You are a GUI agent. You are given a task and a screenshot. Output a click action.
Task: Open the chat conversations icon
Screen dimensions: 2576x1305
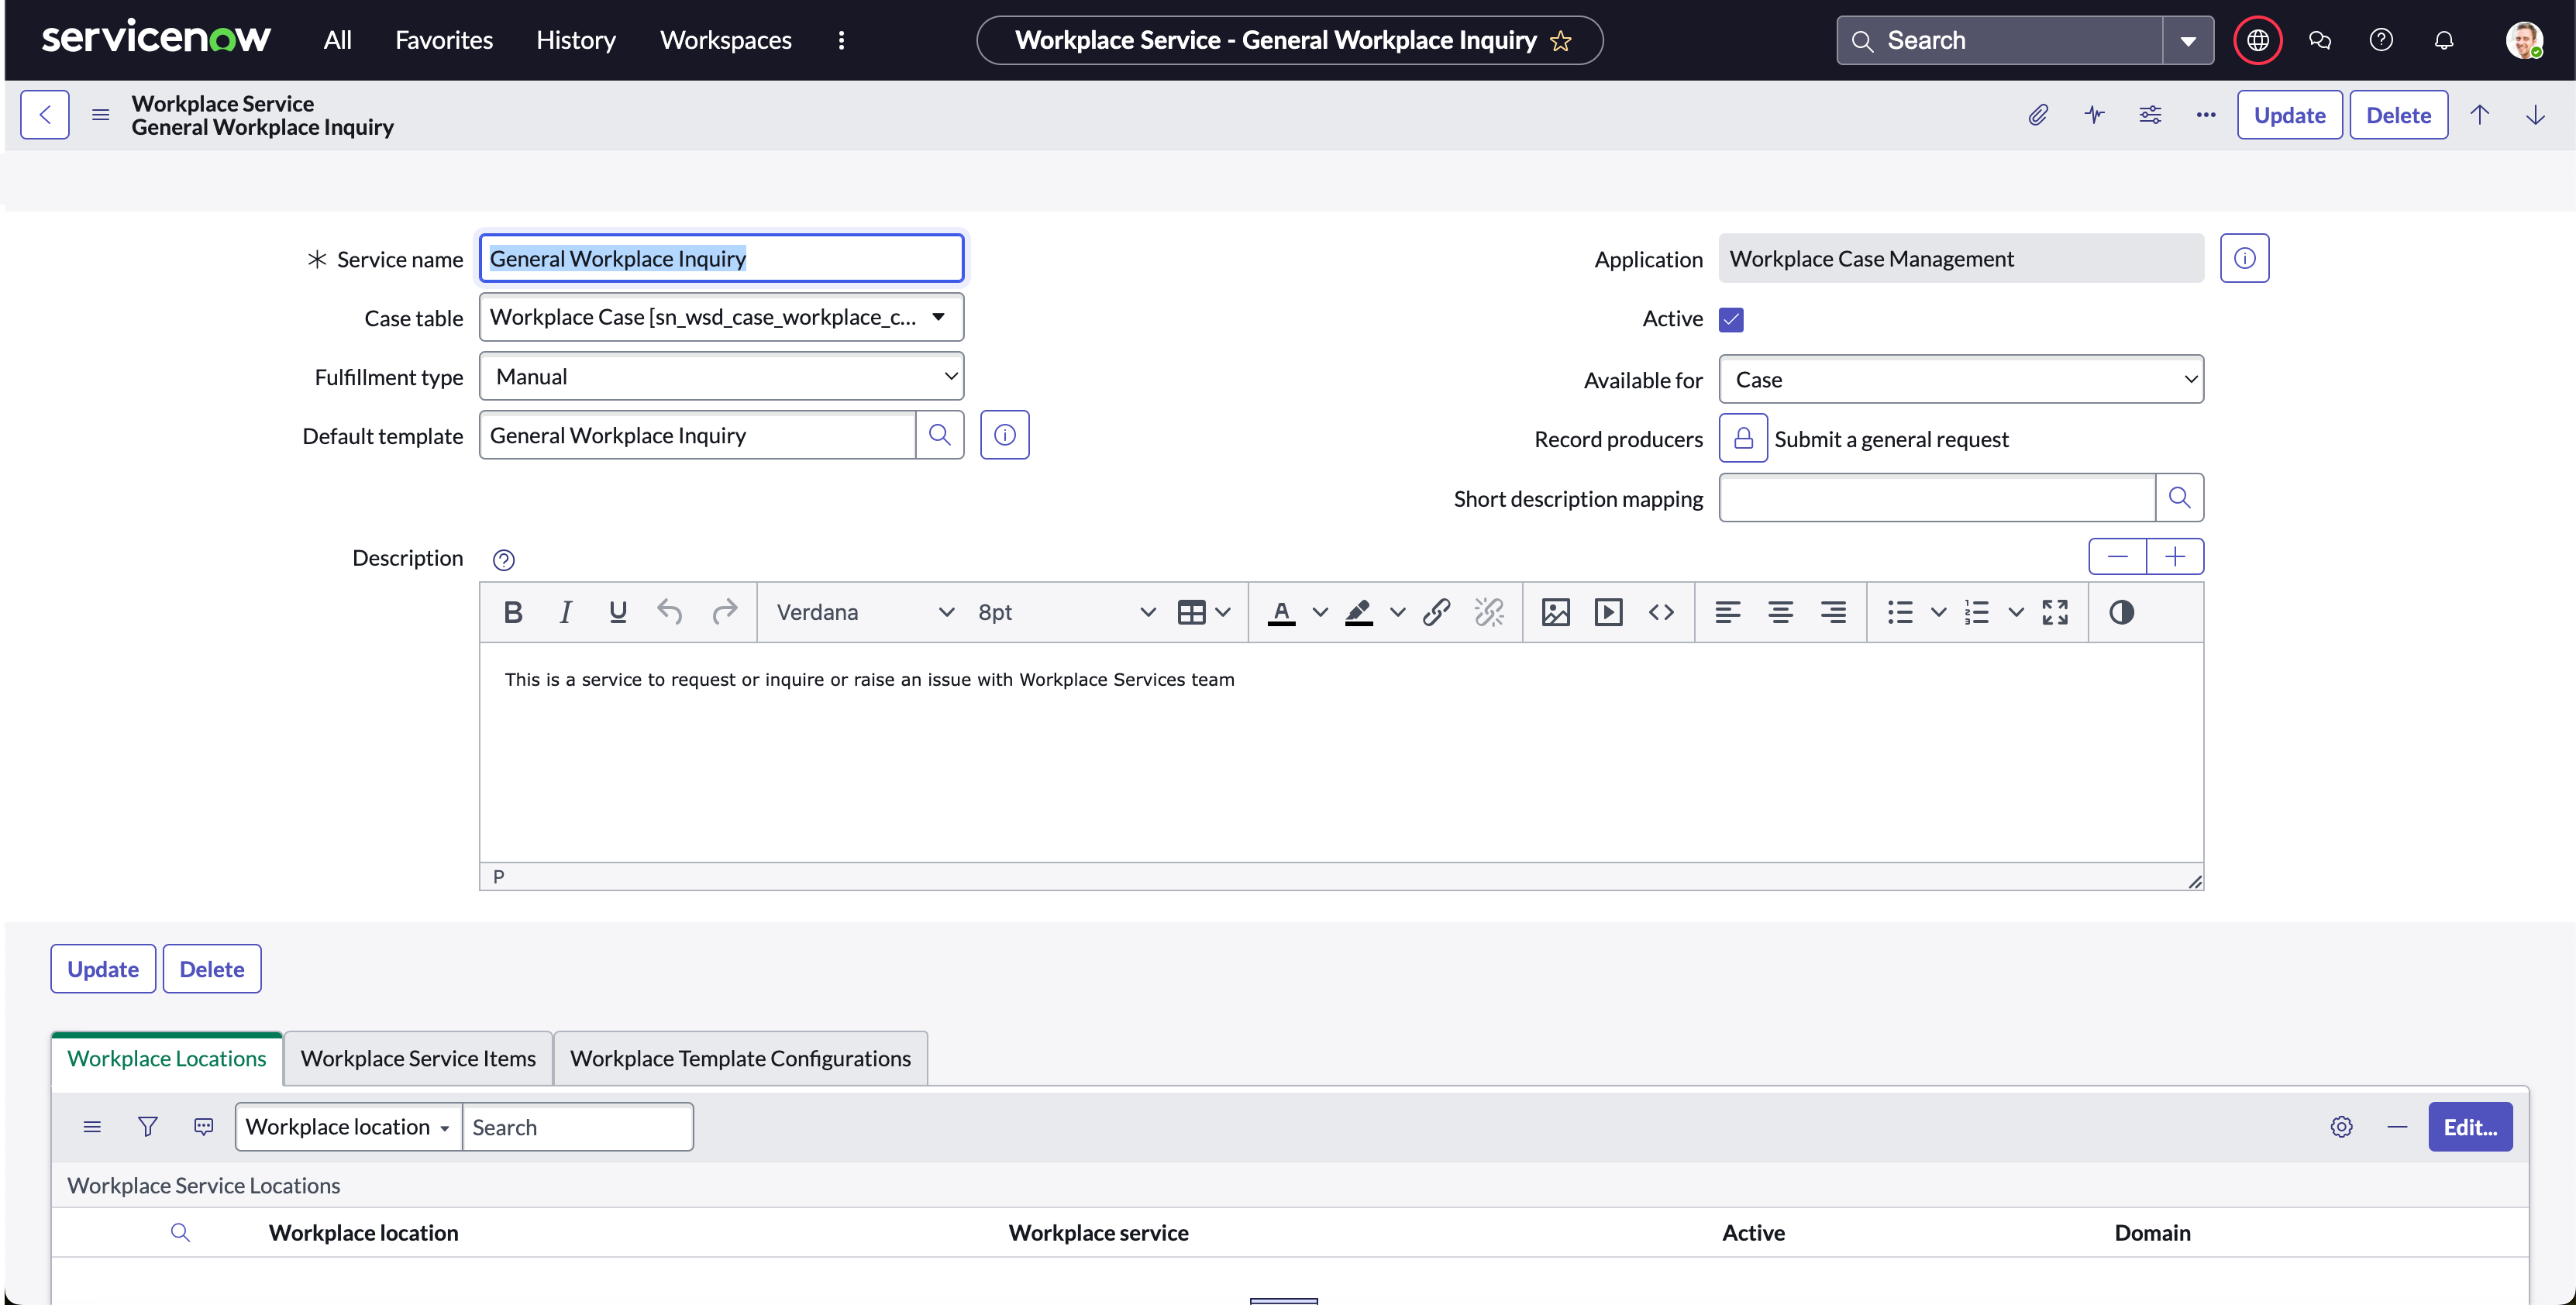pos(2320,40)
